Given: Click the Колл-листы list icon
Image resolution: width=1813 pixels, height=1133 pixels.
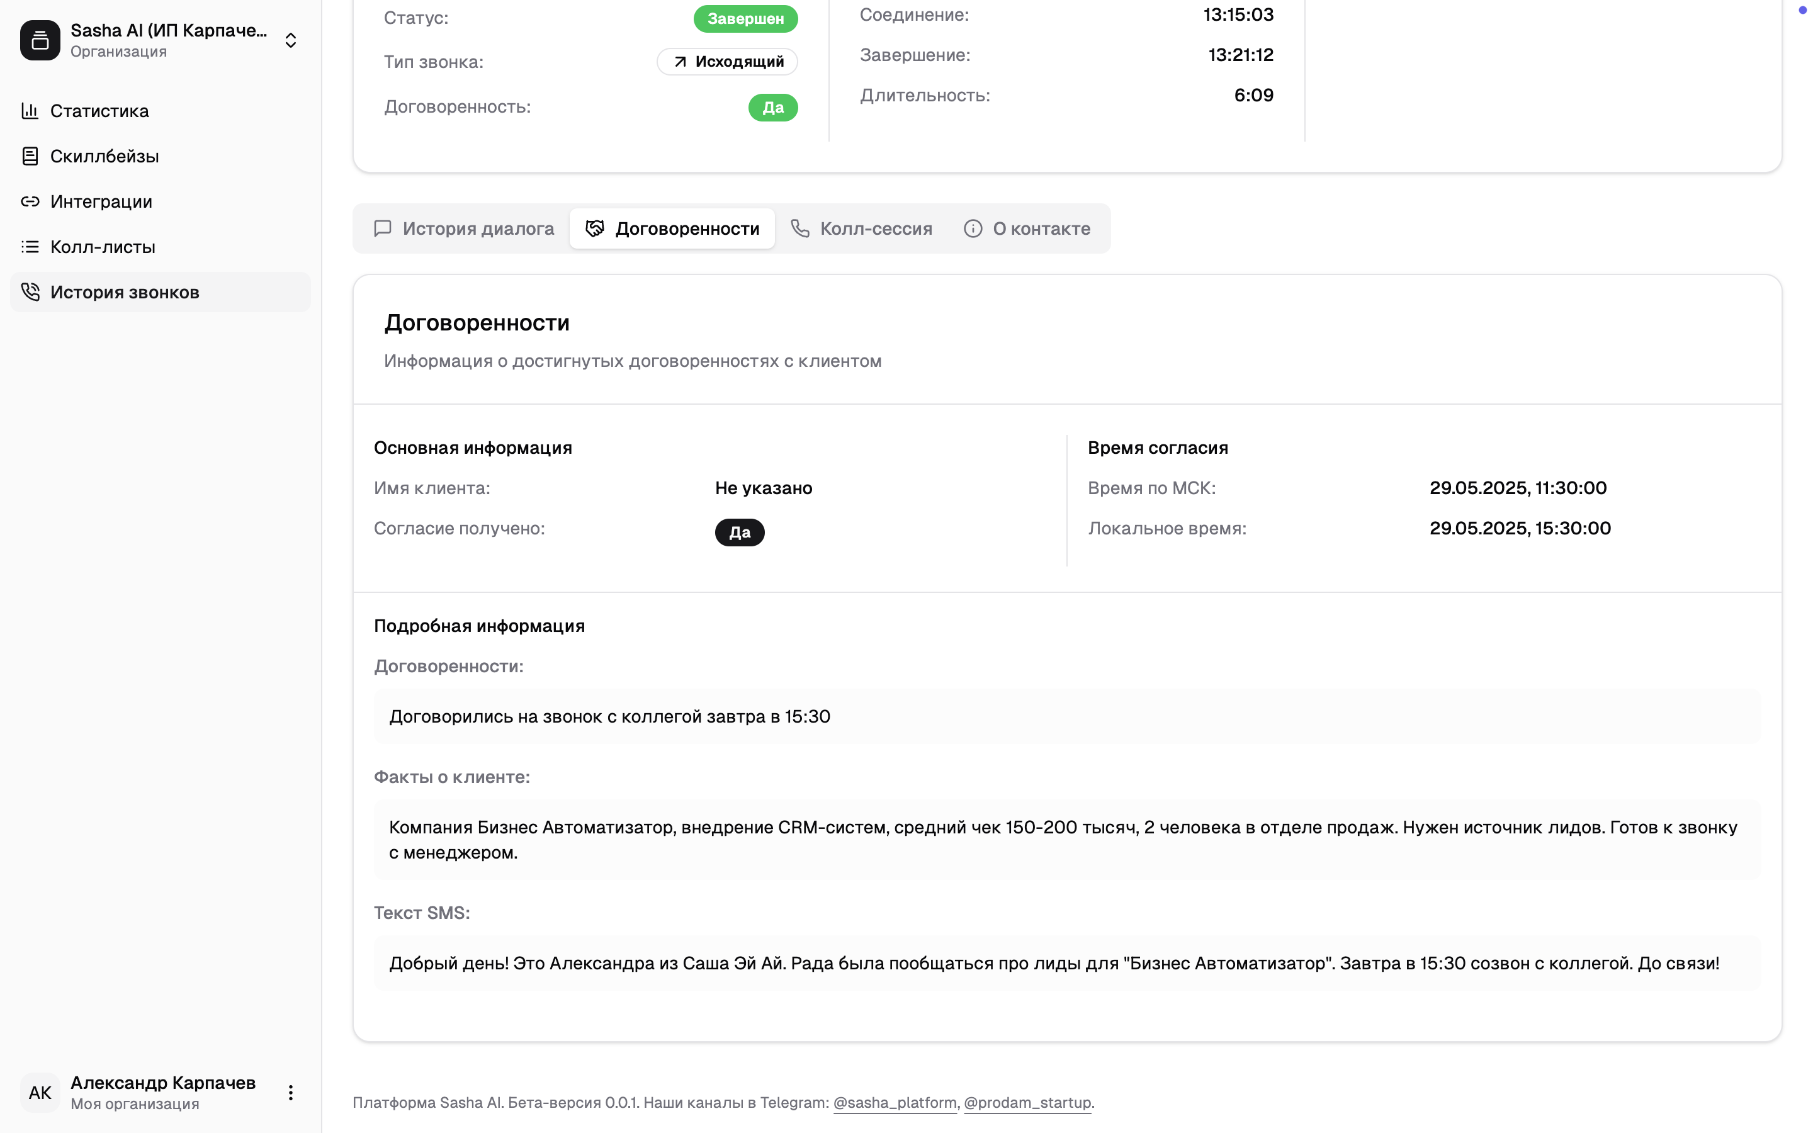Looking at the screenshot, I should point(30,247).
